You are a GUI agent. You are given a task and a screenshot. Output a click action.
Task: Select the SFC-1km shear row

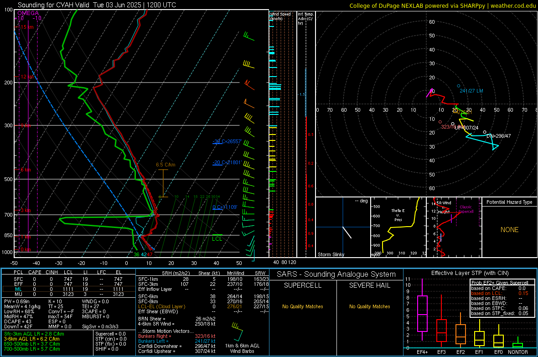(203, 279)
